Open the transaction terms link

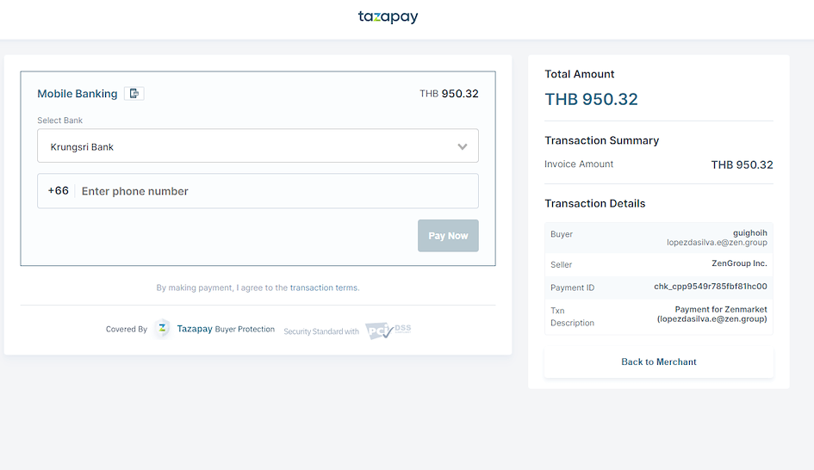pyautogui.click(x=325, y=288)
